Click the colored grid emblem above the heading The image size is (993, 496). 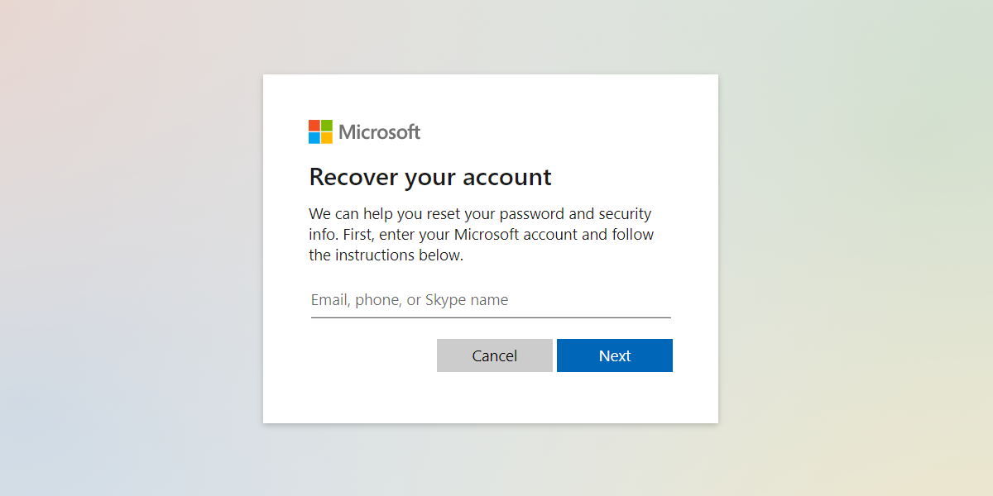319,131
